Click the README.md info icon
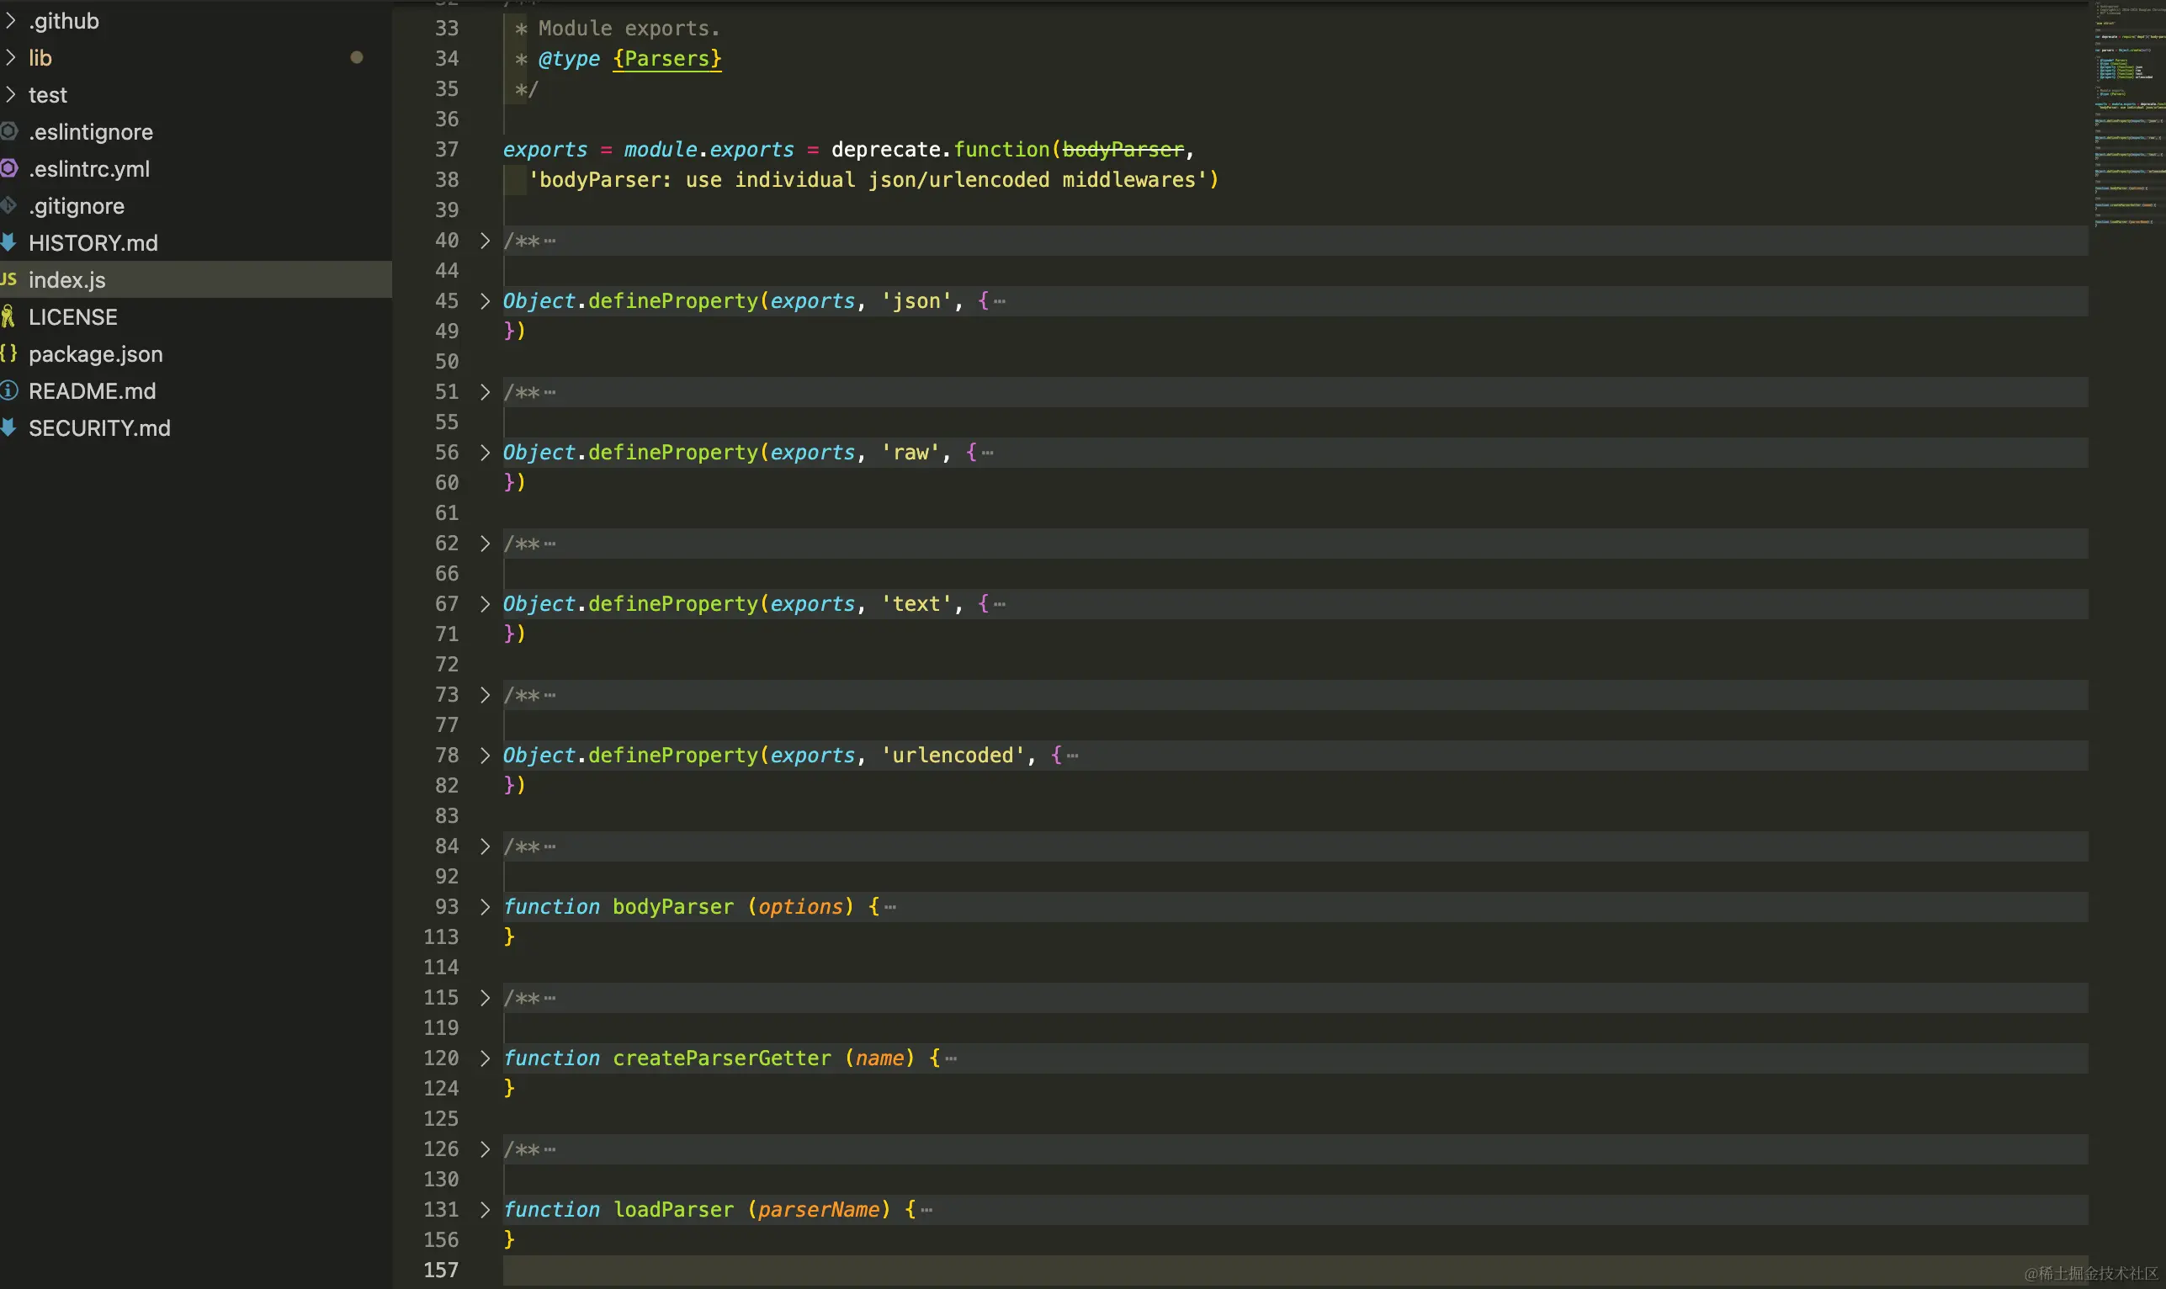 point(8,391)
